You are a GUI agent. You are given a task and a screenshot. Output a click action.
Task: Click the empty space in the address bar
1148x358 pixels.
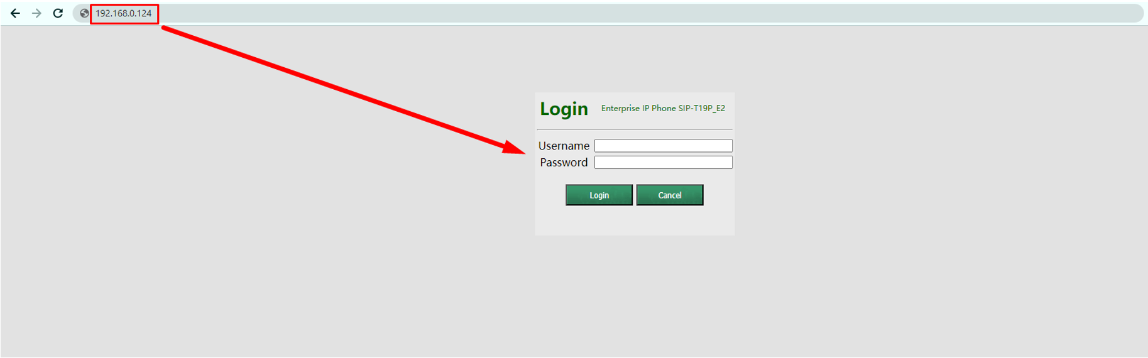point(647,13)
